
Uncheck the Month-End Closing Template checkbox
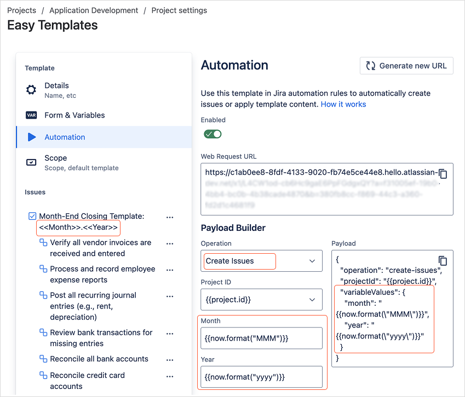click(32, 217)
